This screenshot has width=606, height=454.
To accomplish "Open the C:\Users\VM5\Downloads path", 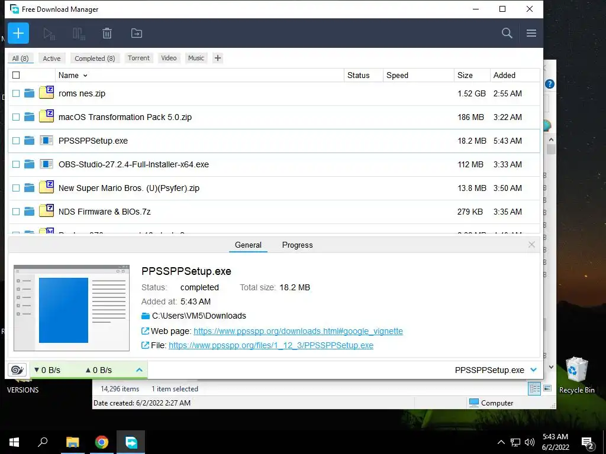I will click(x=199, y=316).
